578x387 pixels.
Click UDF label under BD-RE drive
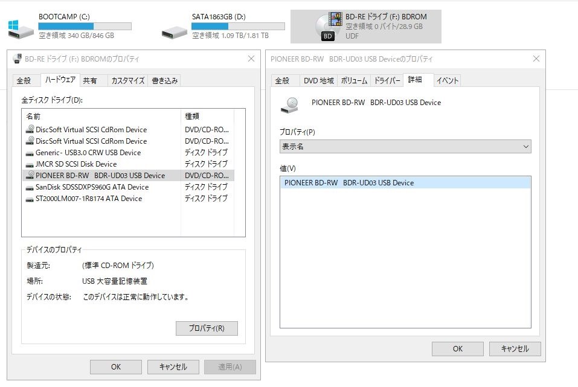point(352,36)
